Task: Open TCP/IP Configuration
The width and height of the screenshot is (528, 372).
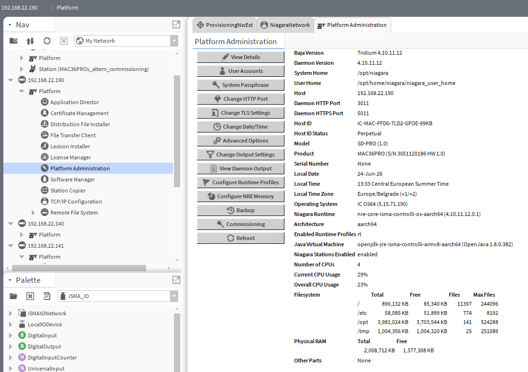Action: [76, 202]
